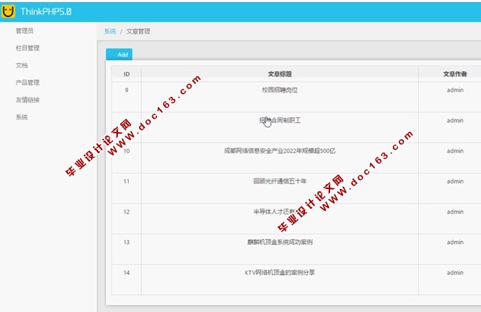Image resolution: width=481 pixels, height=312 pixels.
Task: Open the 栏目管理 sidebar menu
Action: 28,48
